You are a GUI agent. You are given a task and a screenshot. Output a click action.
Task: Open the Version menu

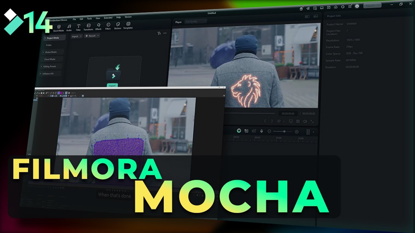pyautogui.click(x=128, y=17)
